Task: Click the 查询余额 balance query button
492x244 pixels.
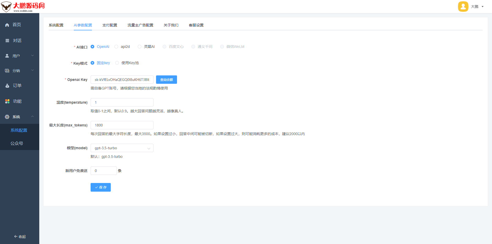Action: pos(166,79)
